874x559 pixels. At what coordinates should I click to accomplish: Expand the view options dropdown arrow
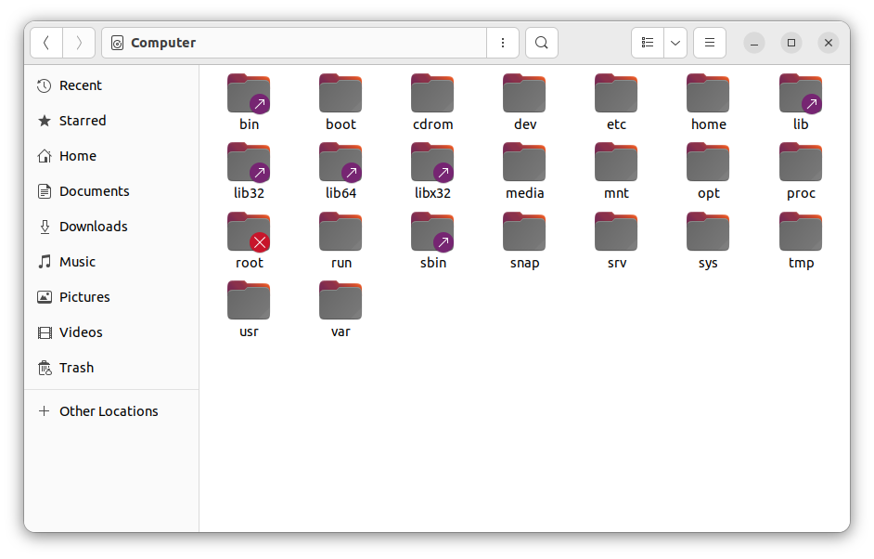(x=675, y=43)
